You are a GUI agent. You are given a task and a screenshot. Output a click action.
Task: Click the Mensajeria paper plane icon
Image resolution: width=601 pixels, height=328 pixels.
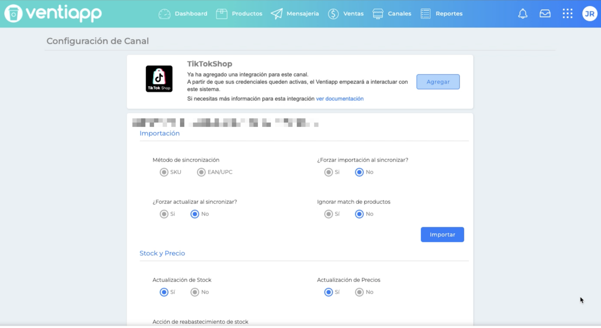[277, 14]
